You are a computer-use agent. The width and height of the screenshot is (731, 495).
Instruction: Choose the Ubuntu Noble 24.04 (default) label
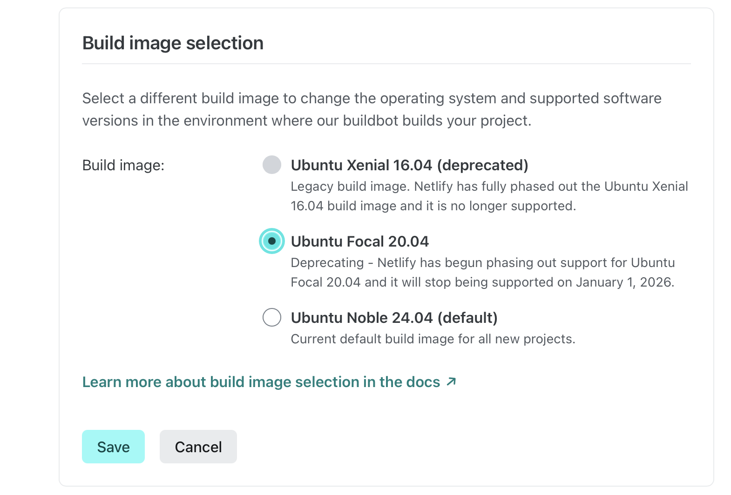tap(394, 318)
